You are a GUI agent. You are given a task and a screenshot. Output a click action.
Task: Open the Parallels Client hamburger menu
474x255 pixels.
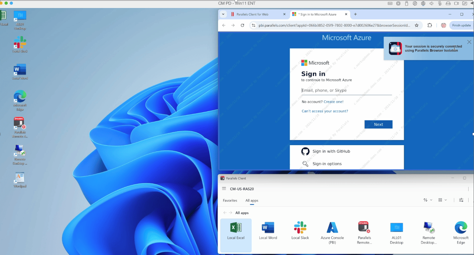pos(224,189)
